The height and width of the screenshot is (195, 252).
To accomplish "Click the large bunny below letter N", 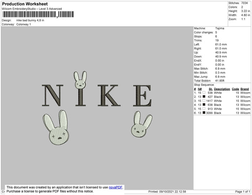I will click(56, 127).
